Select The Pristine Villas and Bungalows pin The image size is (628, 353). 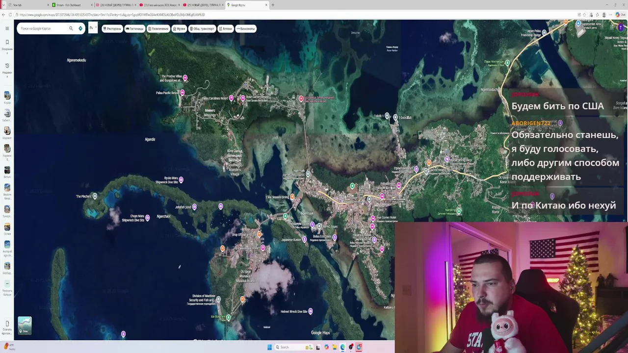(185, 77)
